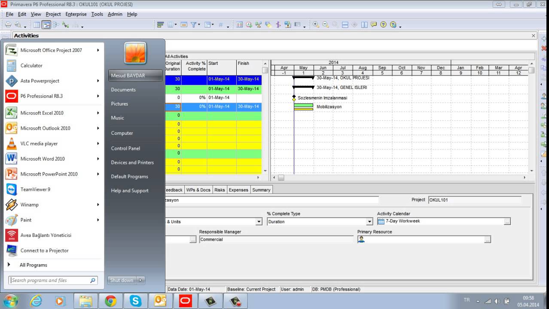Image resolution: width=549 pixels, height=309 pixels.
Task: Open the Trace Logic view icon
Action: (x=65, y=25)
